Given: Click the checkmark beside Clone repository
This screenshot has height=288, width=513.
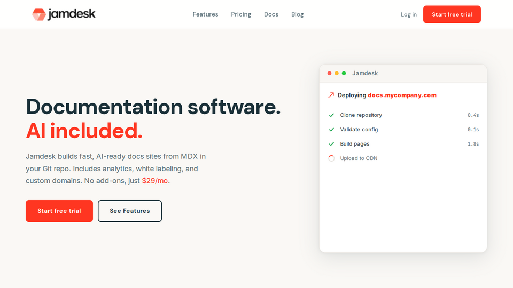Looking at the screenshot, I should tap(331, 115).
